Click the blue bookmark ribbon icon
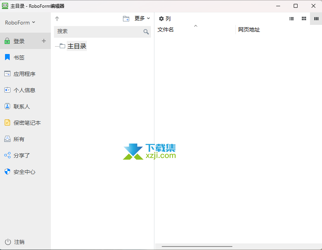 pos(7,57)
